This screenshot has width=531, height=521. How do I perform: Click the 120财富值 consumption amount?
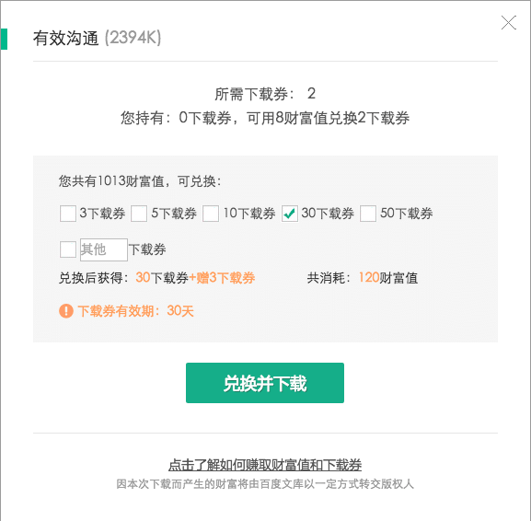388,277
